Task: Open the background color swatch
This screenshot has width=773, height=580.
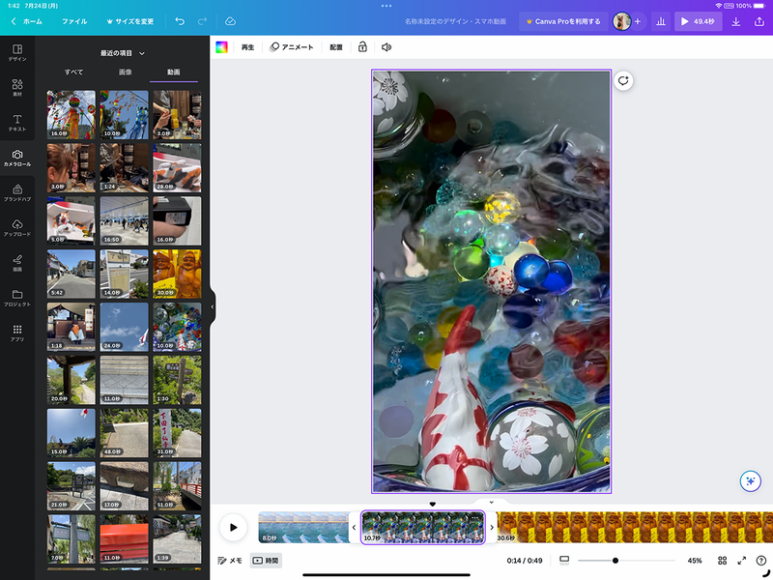Action: (x=221, y=46)
